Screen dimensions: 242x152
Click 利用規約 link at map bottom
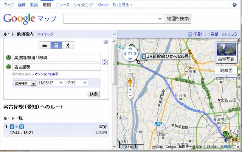227,147
